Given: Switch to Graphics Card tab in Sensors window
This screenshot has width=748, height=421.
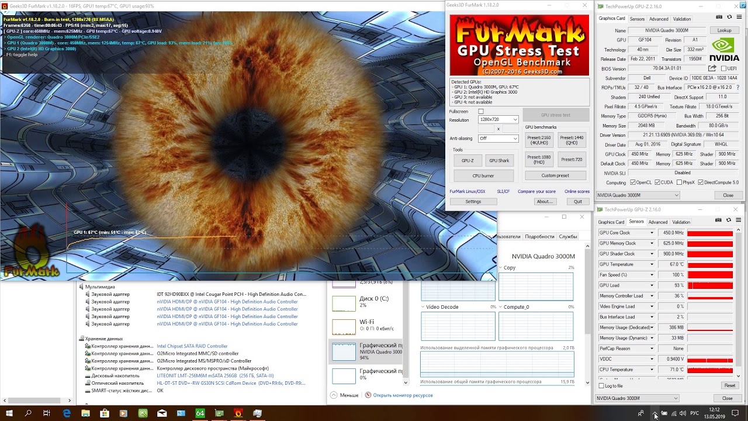Looking at the screenshot, I should point(611,222).
